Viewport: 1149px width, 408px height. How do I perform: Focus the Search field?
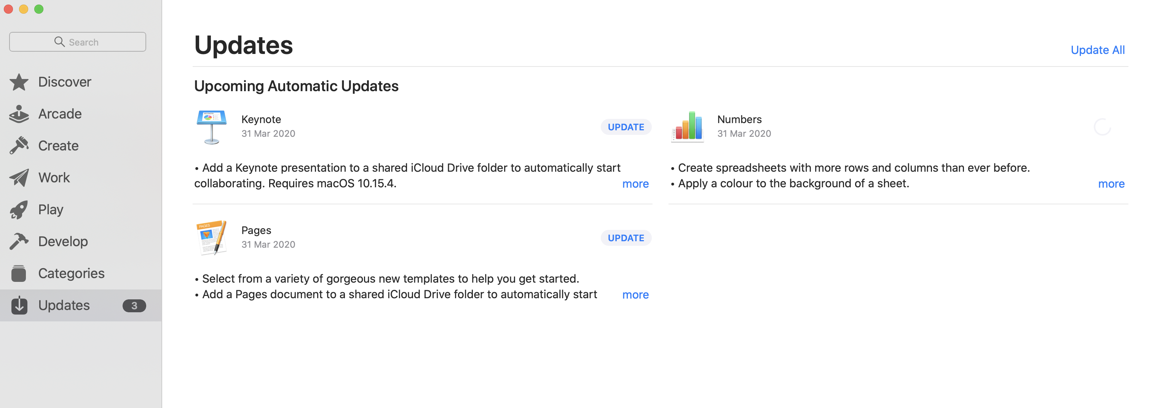(x=78, y=42)
